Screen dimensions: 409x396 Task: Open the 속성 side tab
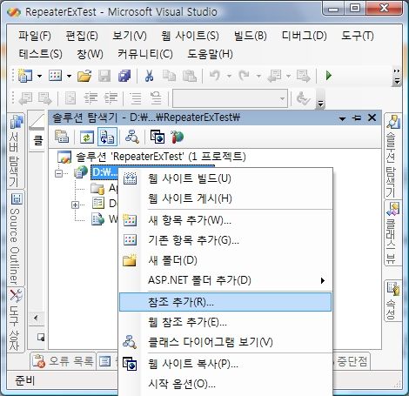click(x=392, y=300)
